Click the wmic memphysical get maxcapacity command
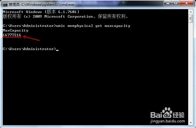This screenshot has height=128, width=196. (x=93, y=26)
